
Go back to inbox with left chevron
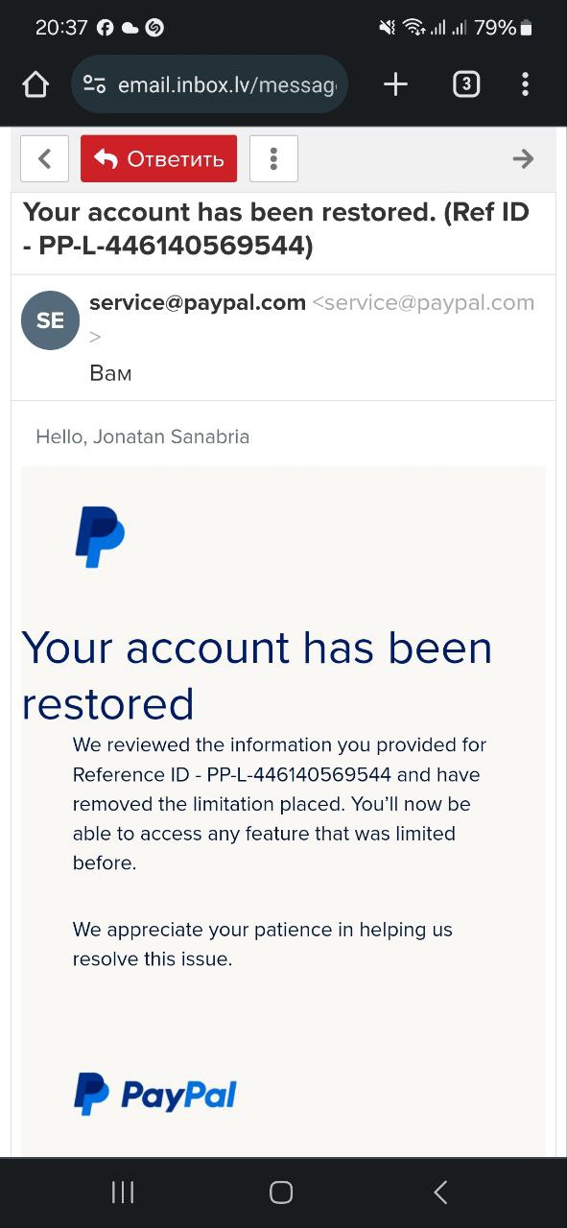[44, 158]
